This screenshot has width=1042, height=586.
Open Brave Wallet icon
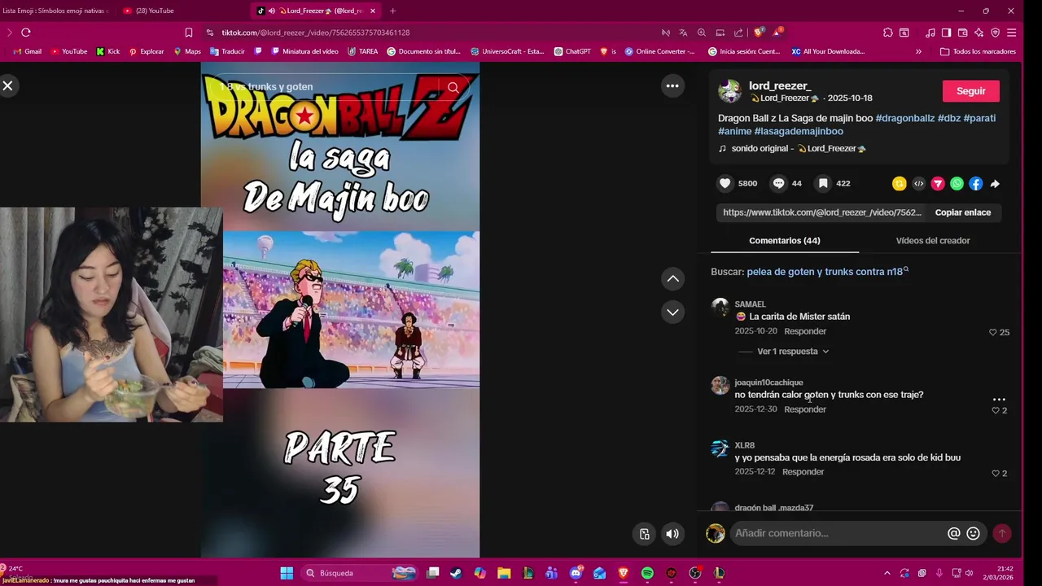[x=962, y=33]
